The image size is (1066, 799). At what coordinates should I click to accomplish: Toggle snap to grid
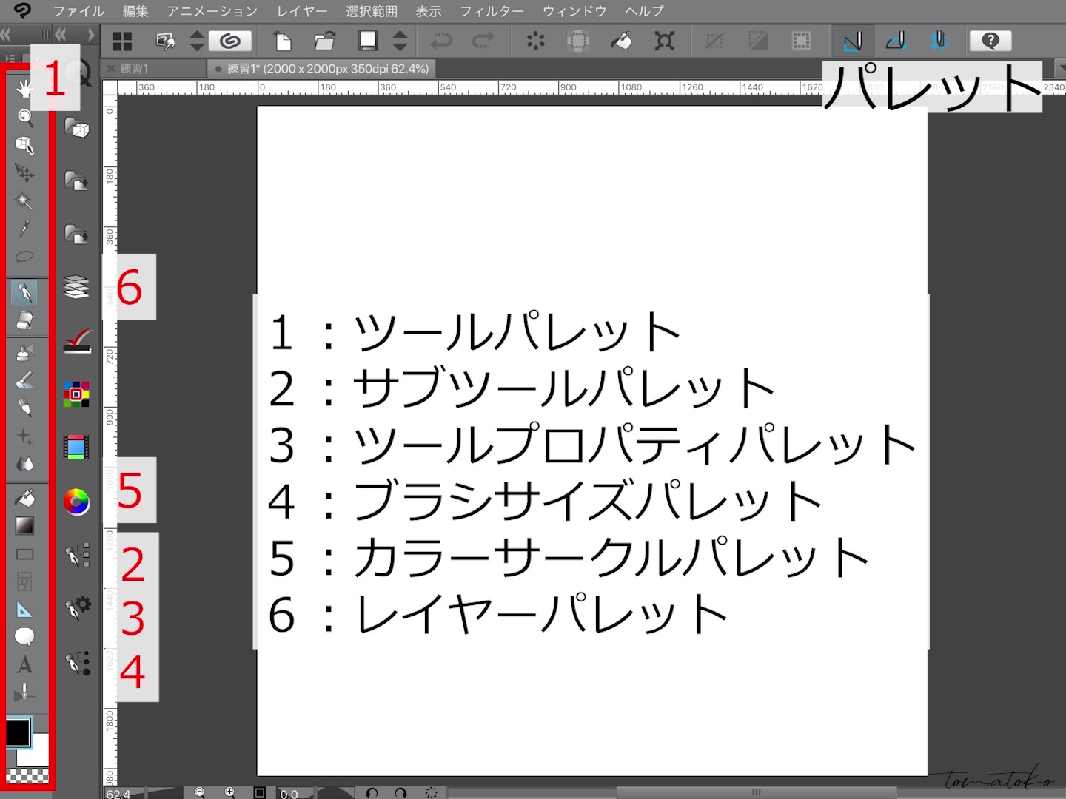(939, 41)
